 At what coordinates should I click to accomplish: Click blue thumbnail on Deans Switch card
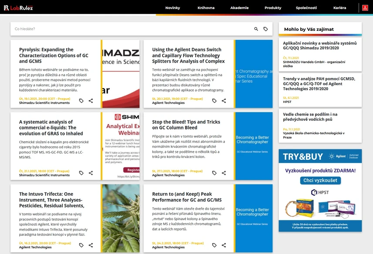(x=254, y=74)
